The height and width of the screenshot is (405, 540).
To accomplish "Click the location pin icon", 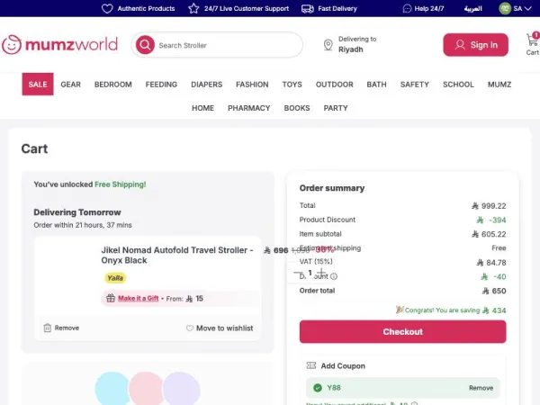I will (328, 45).
